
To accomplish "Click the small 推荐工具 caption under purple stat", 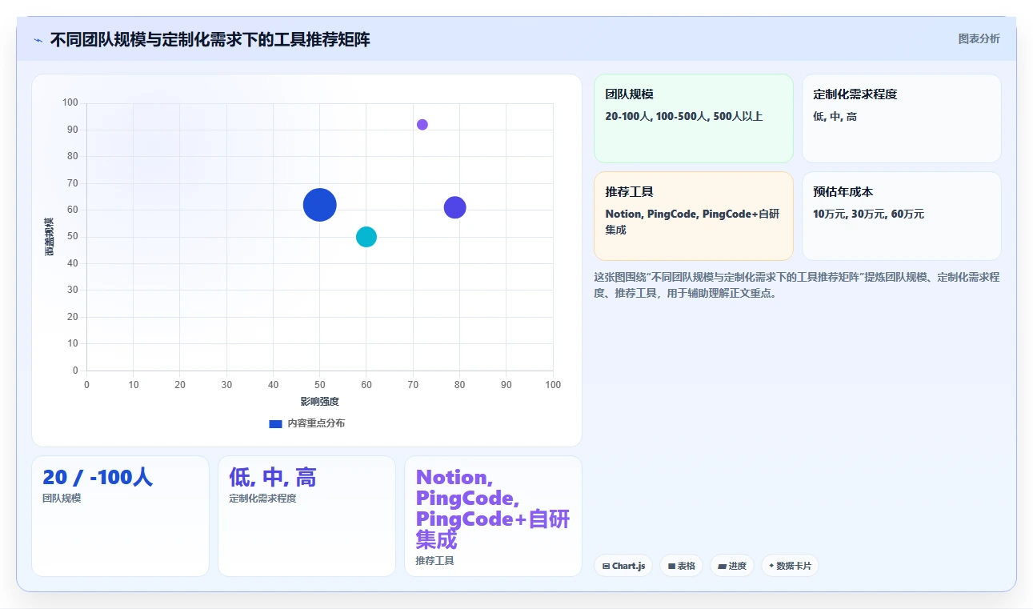I will 434,561.
